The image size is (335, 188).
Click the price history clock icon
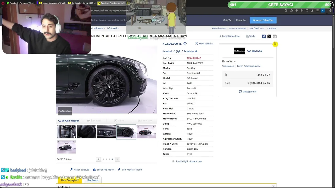[185, 44]
